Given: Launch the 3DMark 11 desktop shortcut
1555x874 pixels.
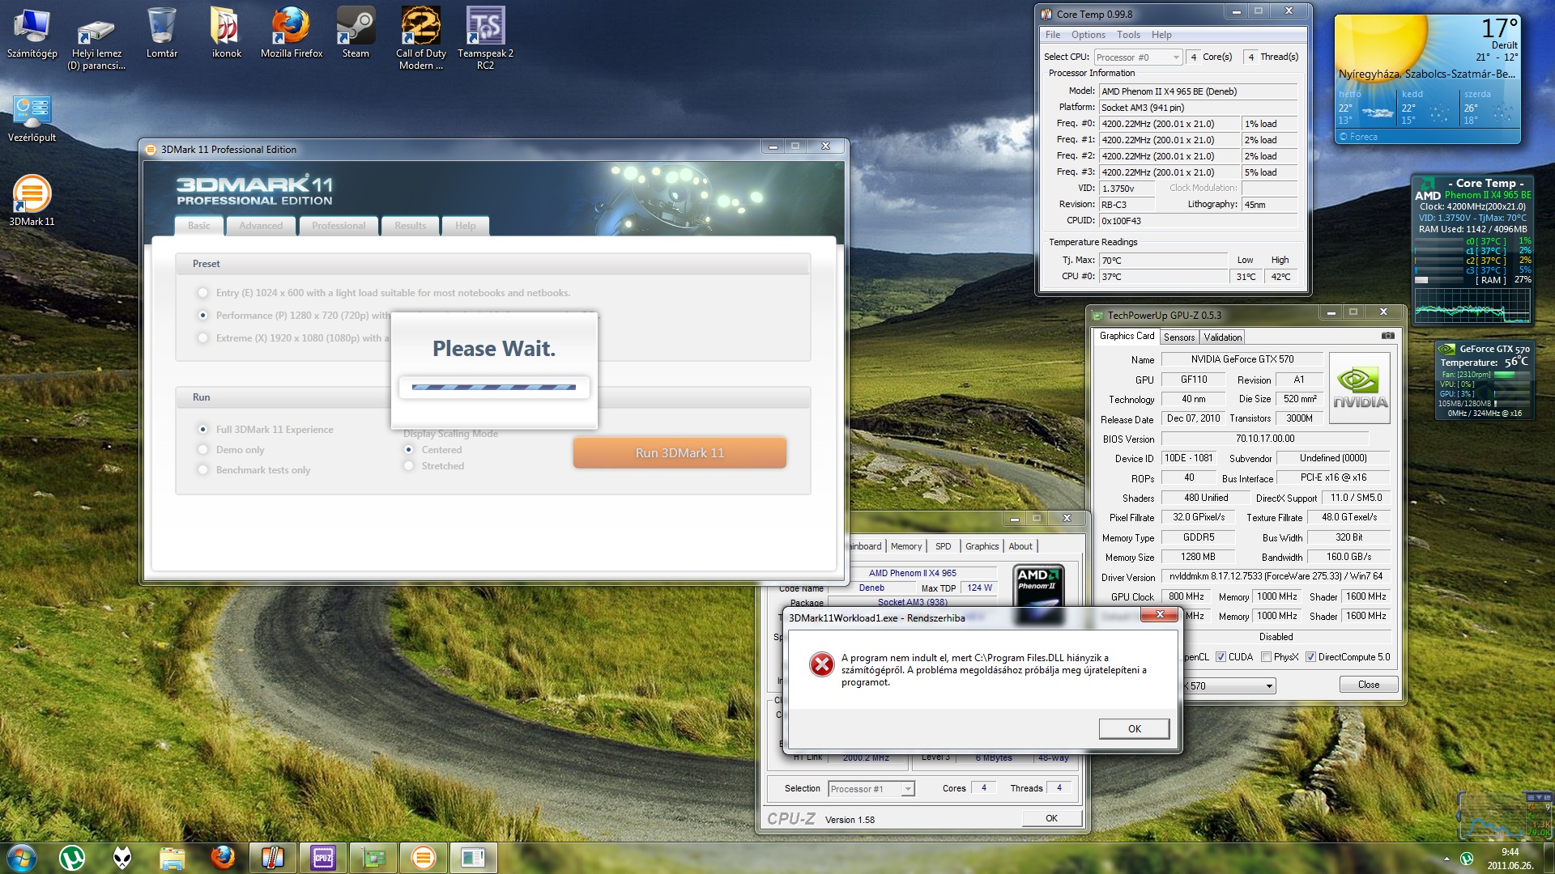Looking at the screenshot, I should coord(32,201).
